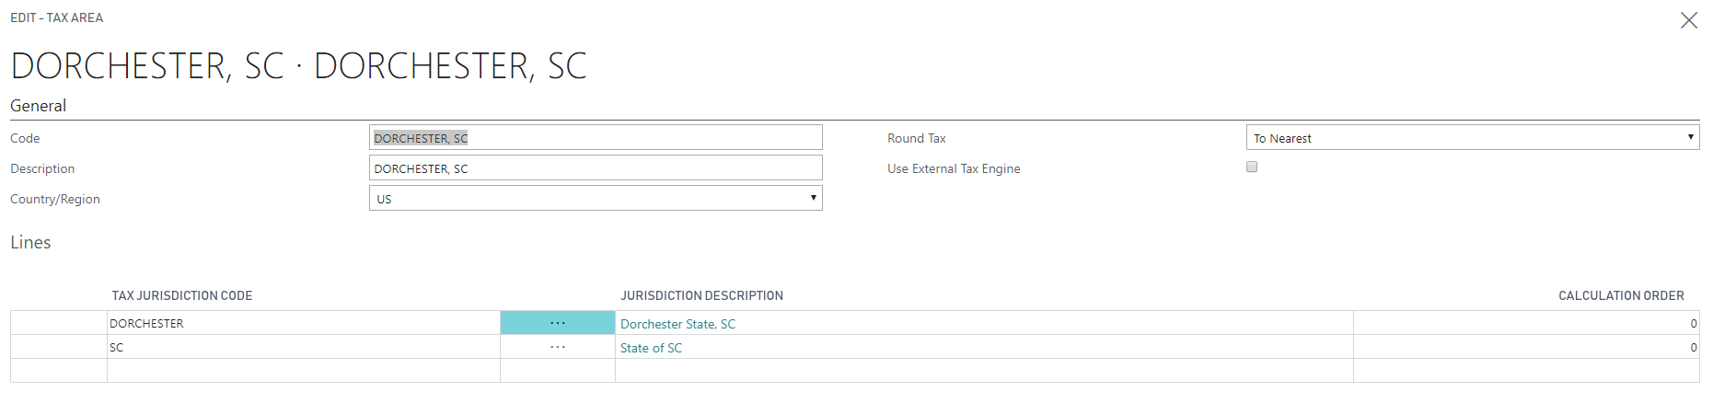Viewport: 1713px width, 415px height.
Task: Follow the State of SC link
Action: coord(651,348)
